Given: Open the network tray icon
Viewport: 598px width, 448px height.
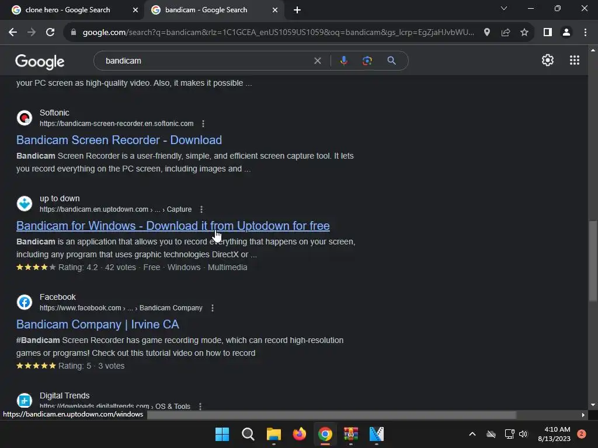Looking at the screenshot, I should coord(509,434).
